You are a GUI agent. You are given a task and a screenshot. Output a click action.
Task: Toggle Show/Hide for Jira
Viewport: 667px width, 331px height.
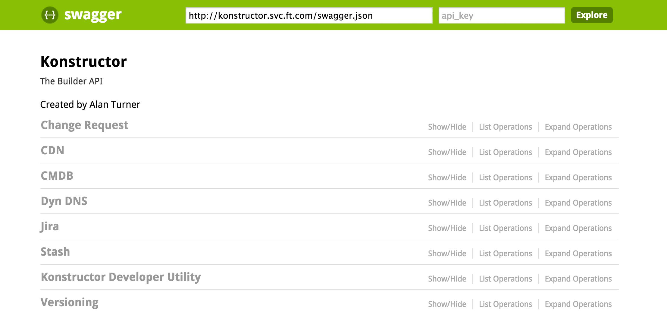[x=447, y=228]
